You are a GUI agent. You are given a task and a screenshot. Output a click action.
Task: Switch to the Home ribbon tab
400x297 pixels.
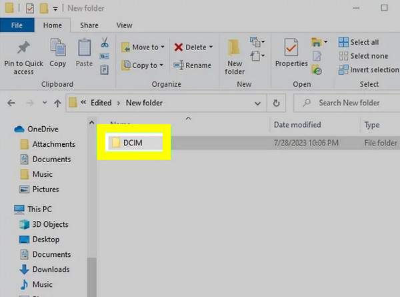pos(53,25)
